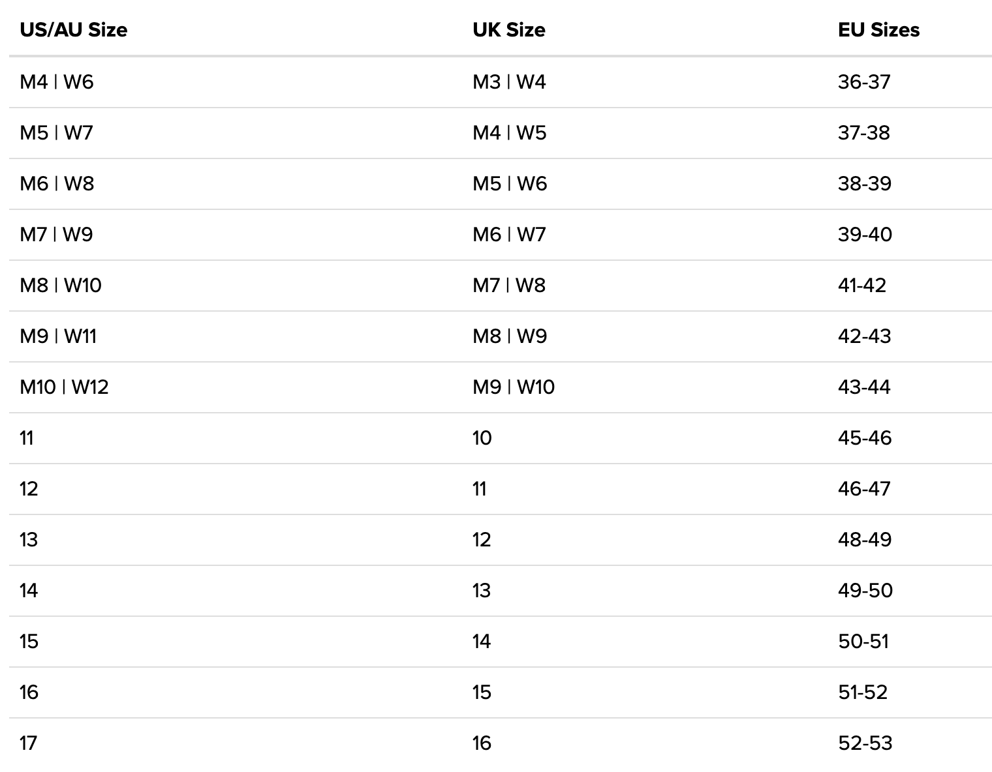Image resolution: width=992 pixels, height=772 pixels.
Task: Select the M6 | W7 UK size cell
Action: [509, 235]
